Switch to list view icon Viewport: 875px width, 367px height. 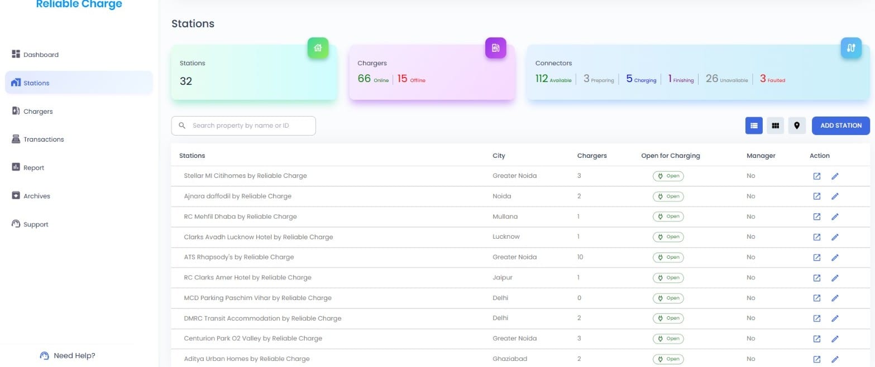coord(754,125)
